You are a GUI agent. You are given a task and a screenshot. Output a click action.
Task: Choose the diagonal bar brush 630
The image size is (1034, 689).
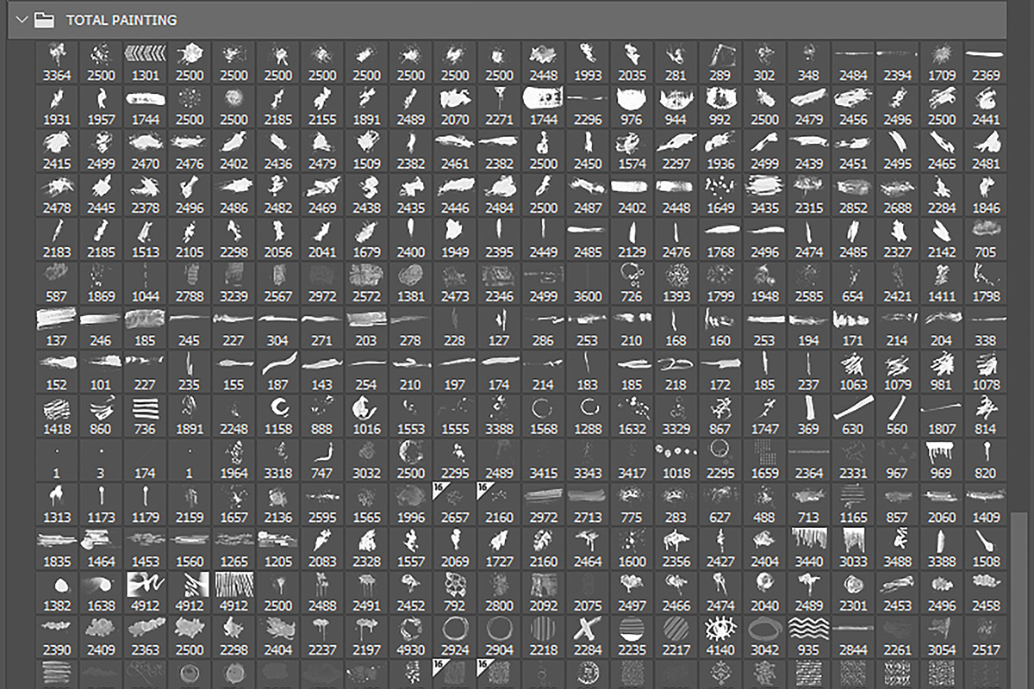pos(853,416)
